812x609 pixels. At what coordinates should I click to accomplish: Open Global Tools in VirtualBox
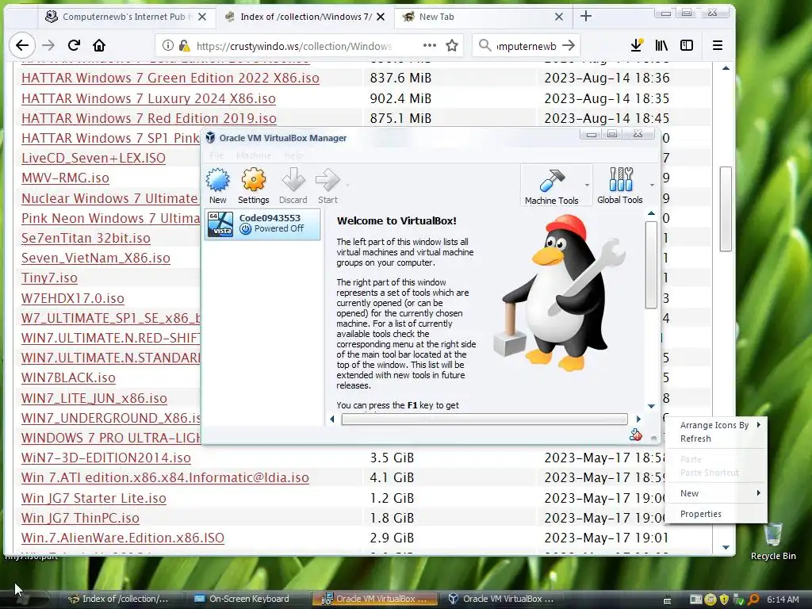tap(620, 186)
